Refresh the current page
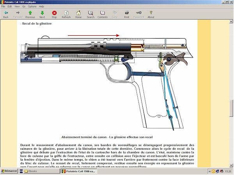The height and width of the screenshot is (175, 234). click(66, 14)
